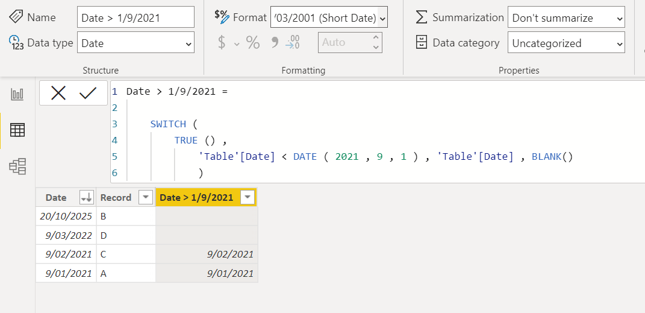This screenshot has height=313, width=645.
Task: Decrease decimal places with the down arrow
Action: click(376, 48)
